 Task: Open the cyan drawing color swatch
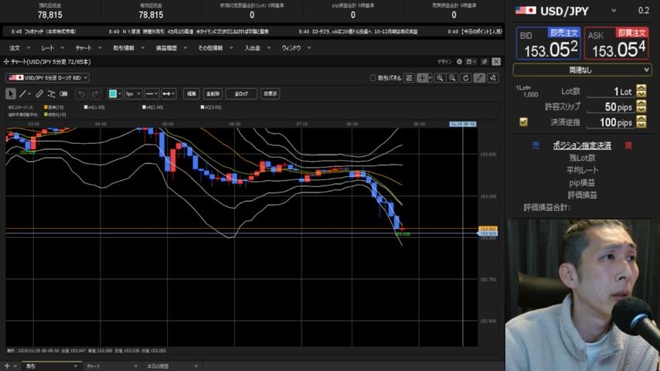point(114,94)
